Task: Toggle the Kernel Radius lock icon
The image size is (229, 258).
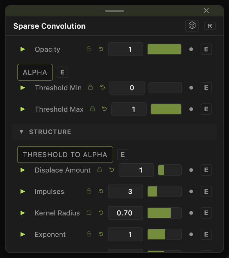Action: coord(89,213)
